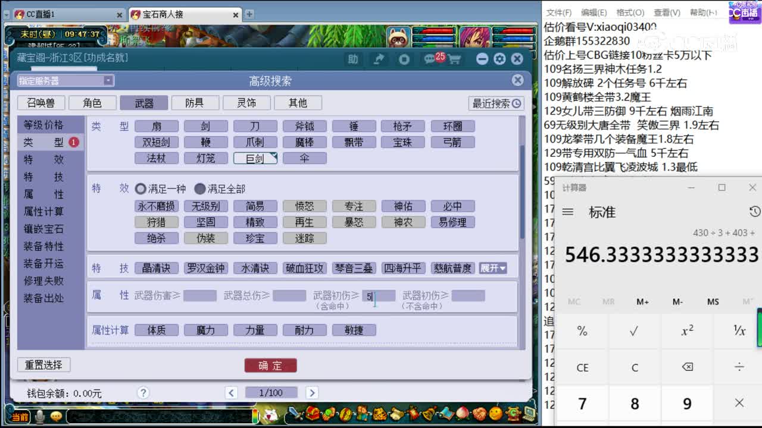The image size is (762, 428).
Task: Click calculator number 8 key
Action: click(635, 404)
